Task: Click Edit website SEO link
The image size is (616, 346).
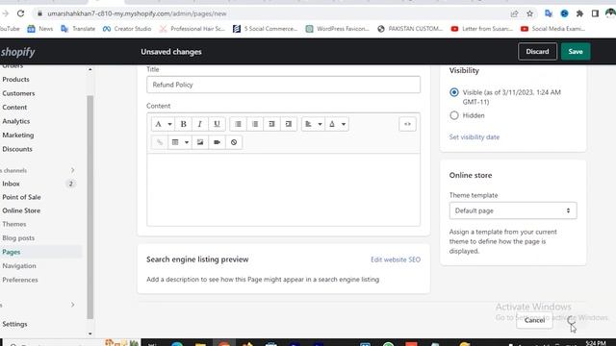Action: coord(396,259)
